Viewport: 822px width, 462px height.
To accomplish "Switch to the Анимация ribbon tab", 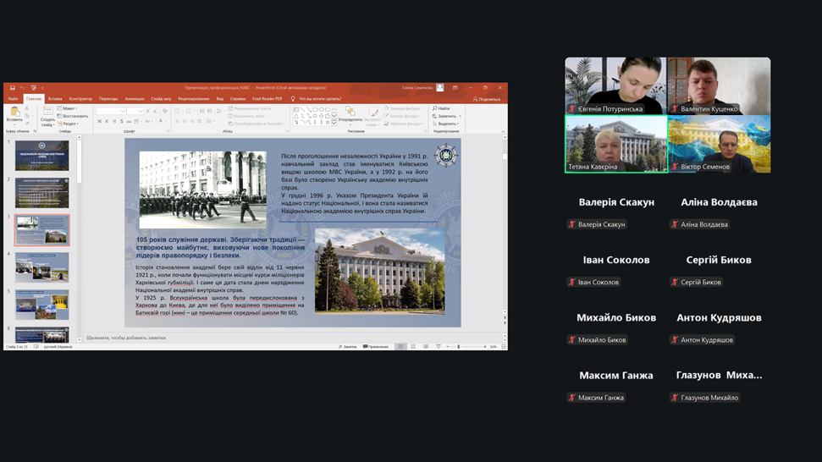I will [x=134, y=99].
